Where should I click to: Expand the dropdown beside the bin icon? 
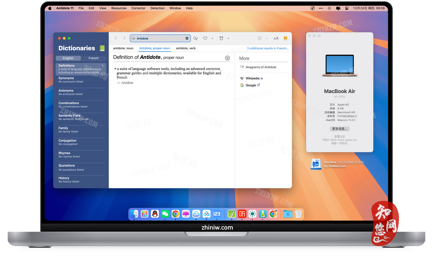click(x=229, y=38)
